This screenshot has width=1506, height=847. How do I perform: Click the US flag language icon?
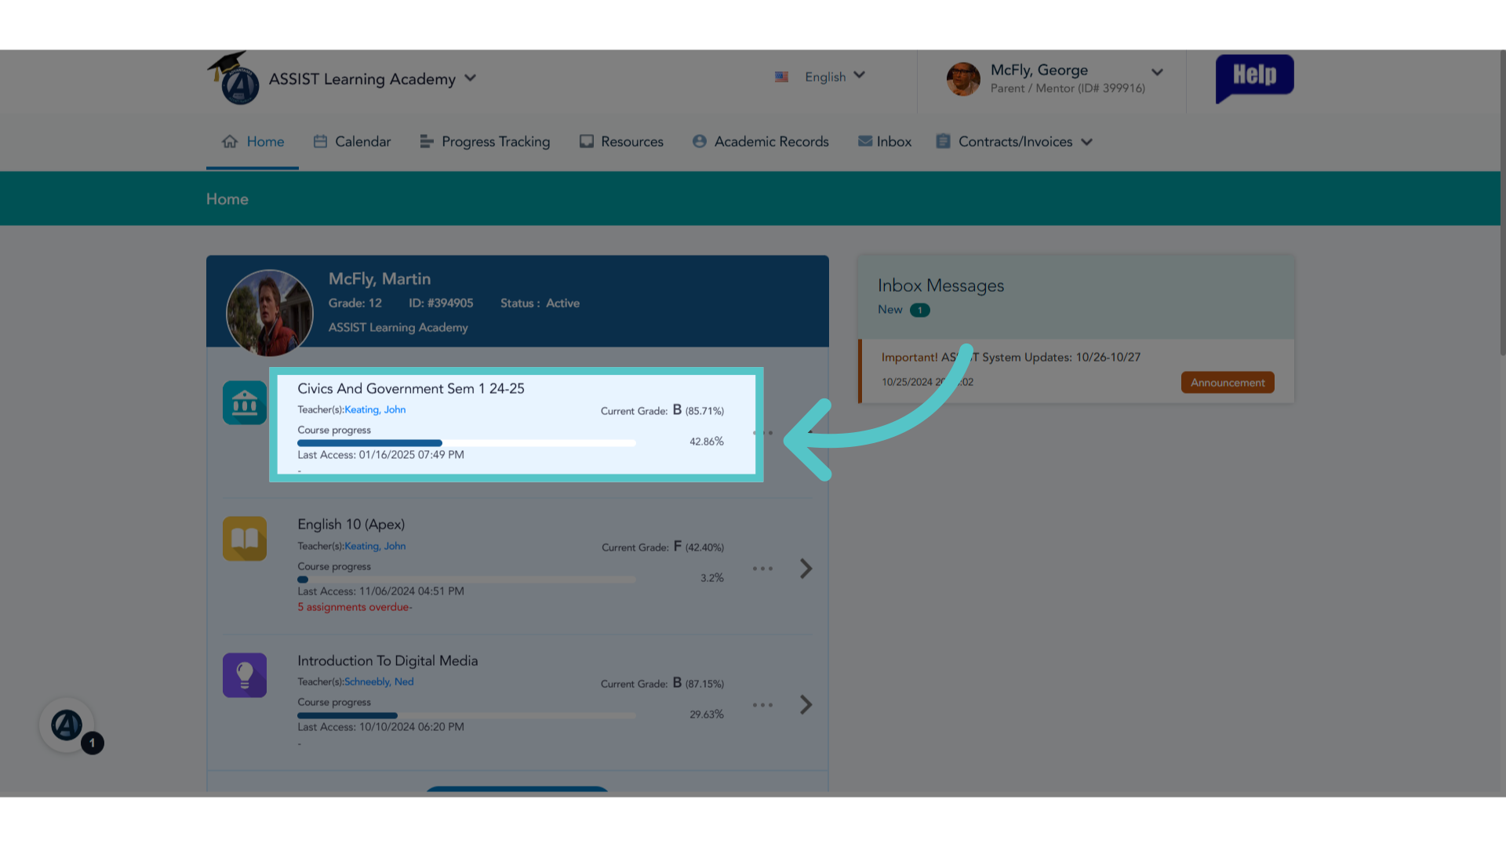click(x=781, y=77)
